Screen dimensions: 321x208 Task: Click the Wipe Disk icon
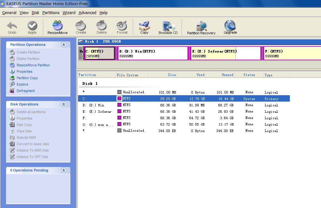(12, 131)
